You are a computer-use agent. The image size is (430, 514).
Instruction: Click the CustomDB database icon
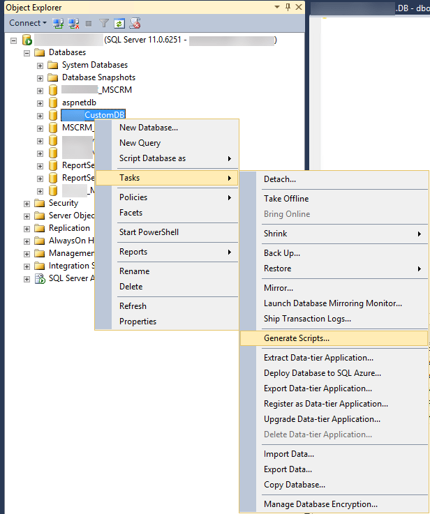point(53,115)
